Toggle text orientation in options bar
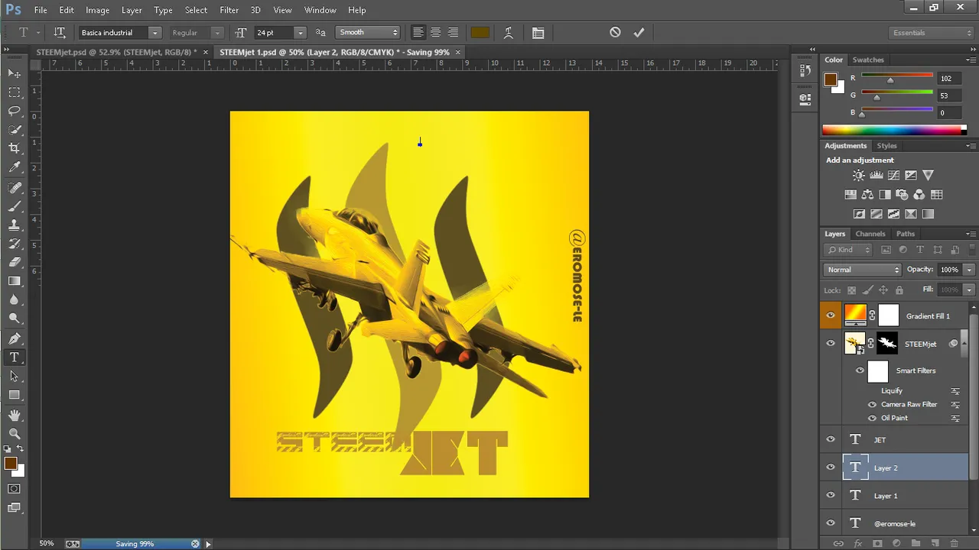This screenshot has width=979, height=550. pyautogui.click(x=60, y=33)
